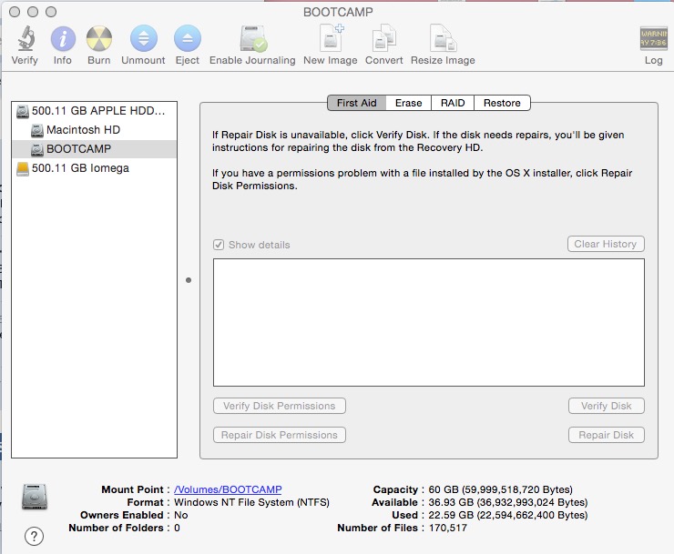Click the Iomega external drive icon
The height and width of the screenshot is (554, 674).
pyautogui.click(x=23, y=168)
